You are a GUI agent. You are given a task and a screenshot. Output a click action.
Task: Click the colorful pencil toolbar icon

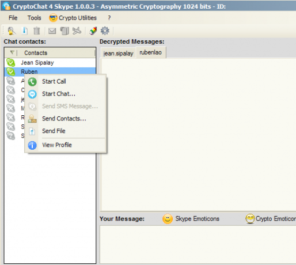click(93, 31)
